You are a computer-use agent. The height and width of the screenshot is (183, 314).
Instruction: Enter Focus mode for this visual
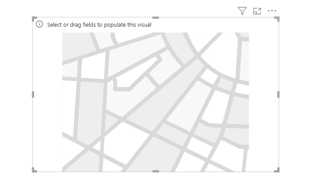pyautogui.click(x=257, y=11)
